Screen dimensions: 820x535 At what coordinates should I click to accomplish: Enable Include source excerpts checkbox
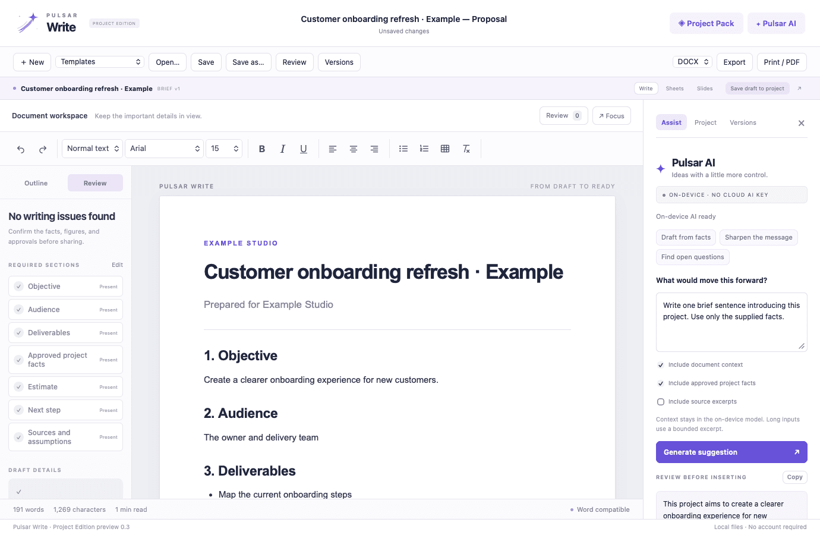[660, 402]
